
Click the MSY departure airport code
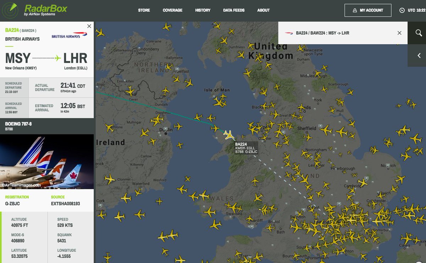point(17,58)
